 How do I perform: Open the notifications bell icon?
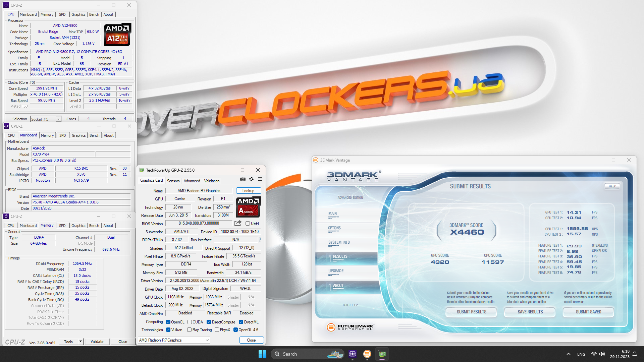point(635,354)
